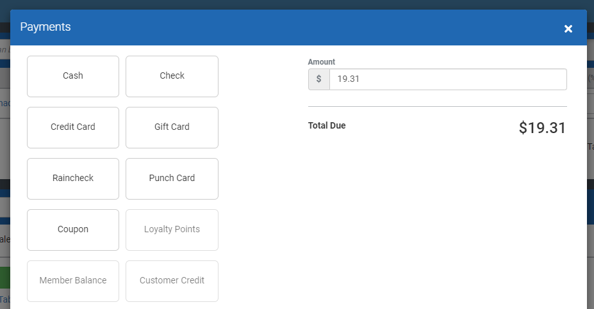Click the large $19.31 total amount
This screenshot has width=594, height=309.
coord(542,127)
